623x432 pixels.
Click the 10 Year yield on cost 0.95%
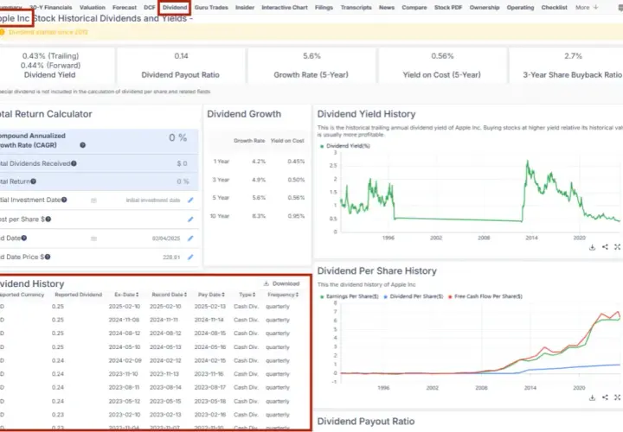(296, 216)
